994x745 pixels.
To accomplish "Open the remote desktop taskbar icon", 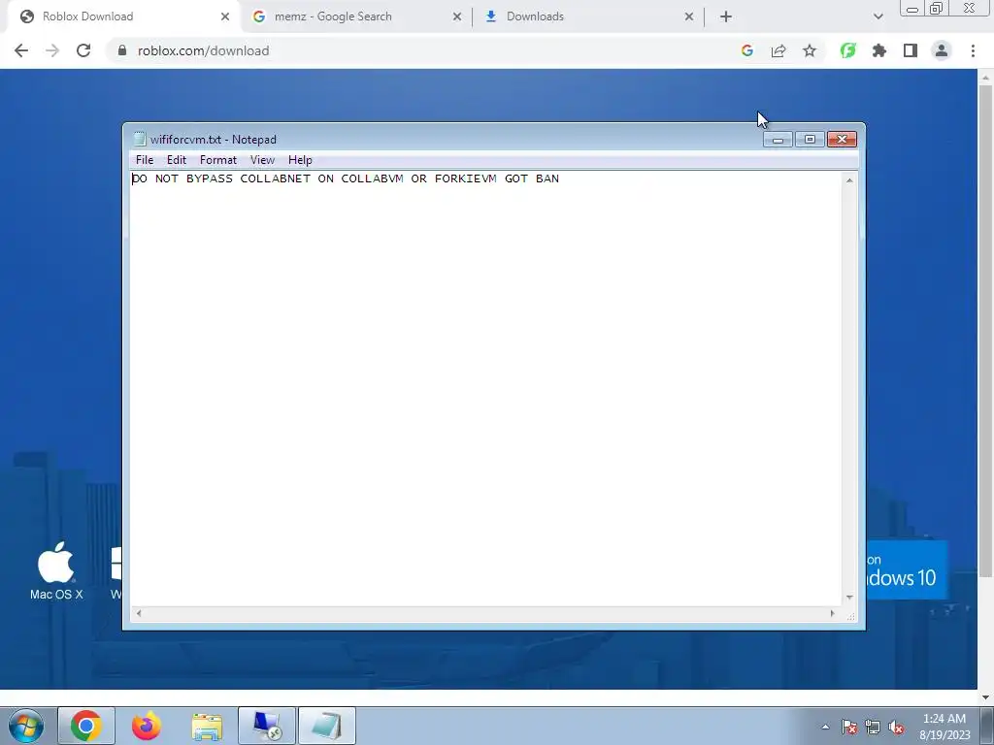I will coord(267,726).
